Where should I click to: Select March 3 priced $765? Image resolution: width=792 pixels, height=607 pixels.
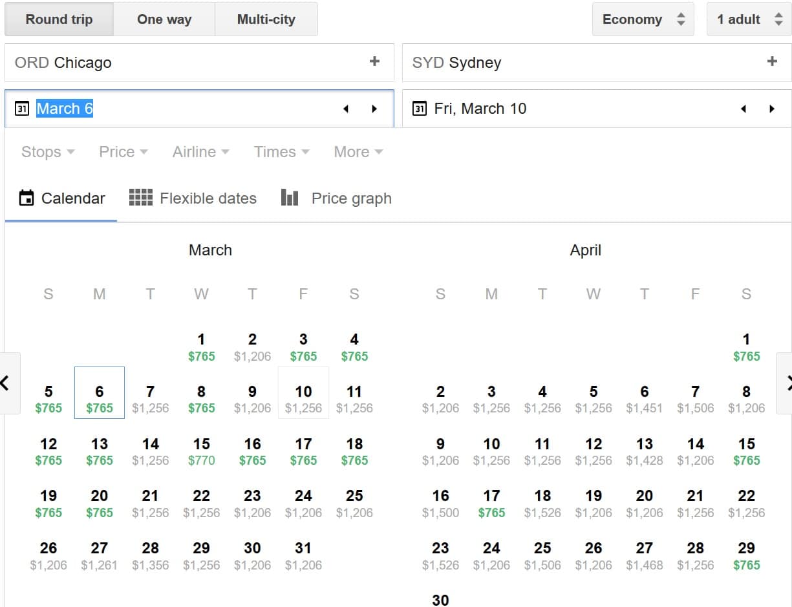click(x=303, y=347)
